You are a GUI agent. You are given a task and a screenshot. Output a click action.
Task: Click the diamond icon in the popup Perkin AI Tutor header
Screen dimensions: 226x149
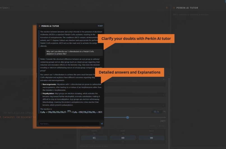[40, 26]
